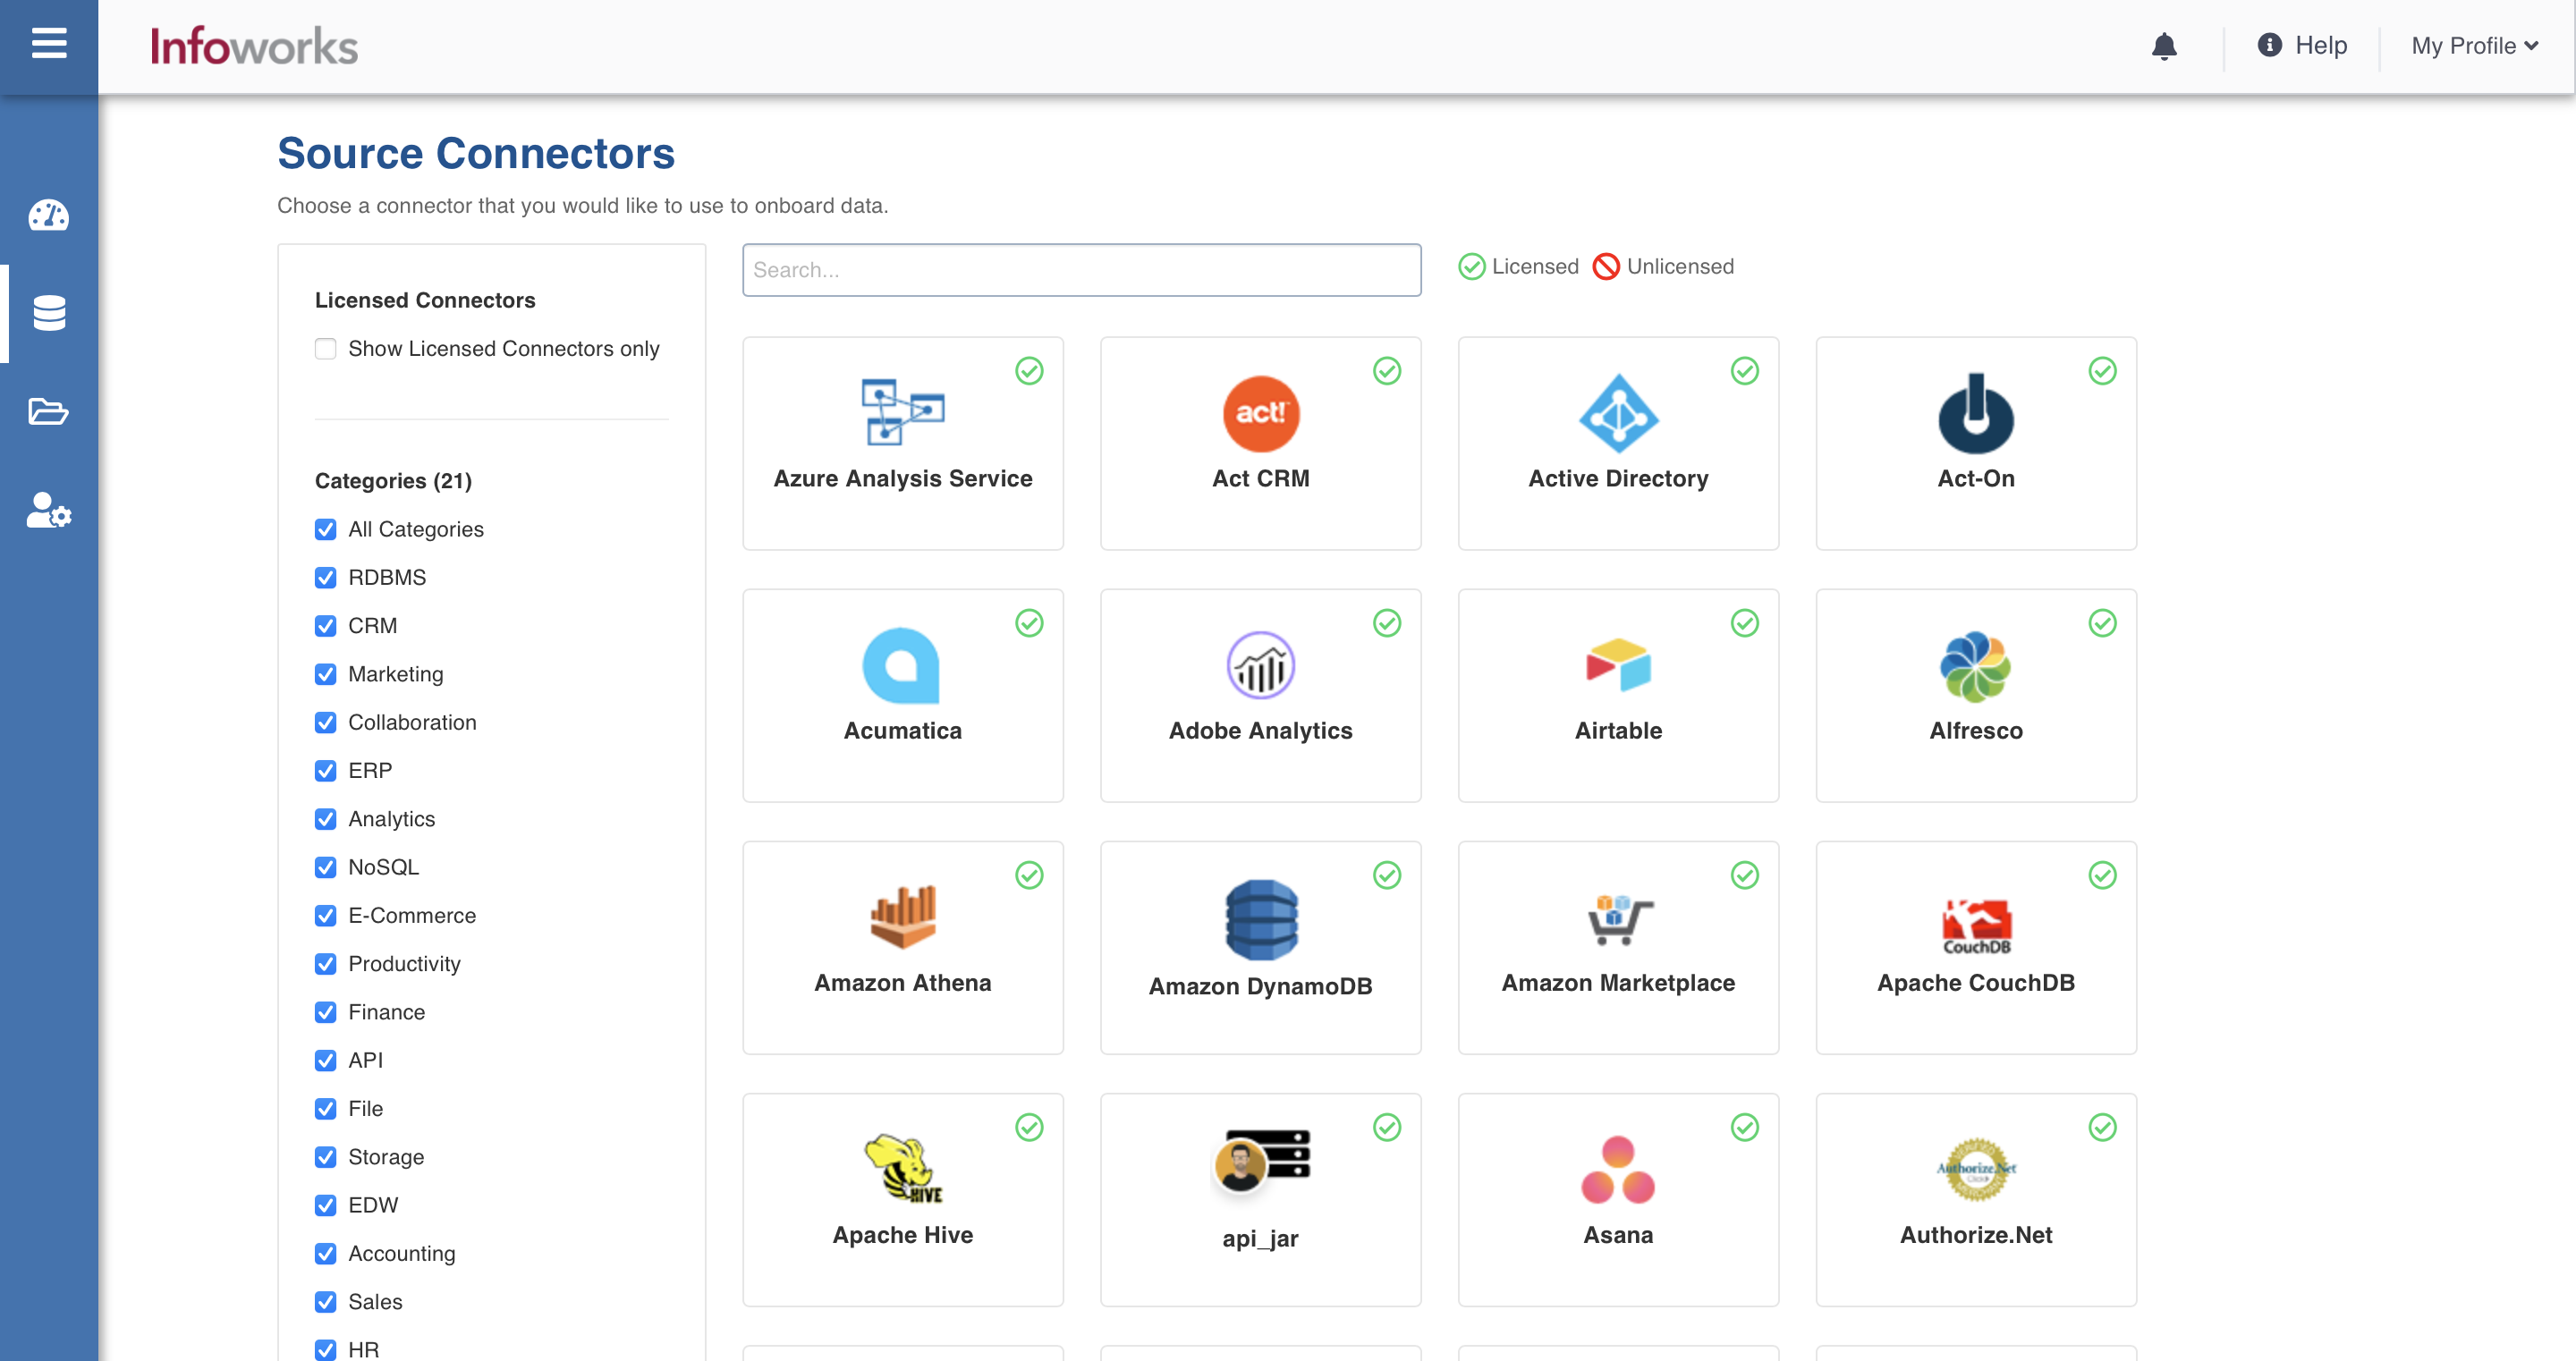Click the Licensed legend label

click(x=1535, y=266)
